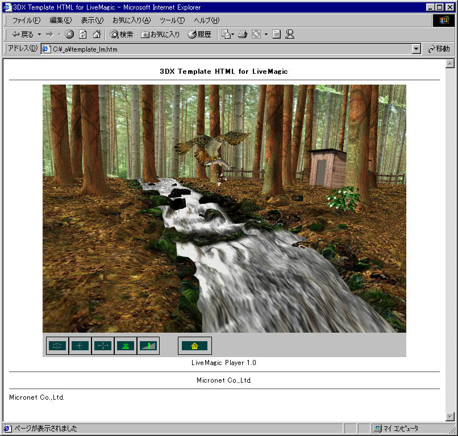Screen dimensions: 458x436
Task: Click the page icon in address bar
Action: click(x=46, y=49)
